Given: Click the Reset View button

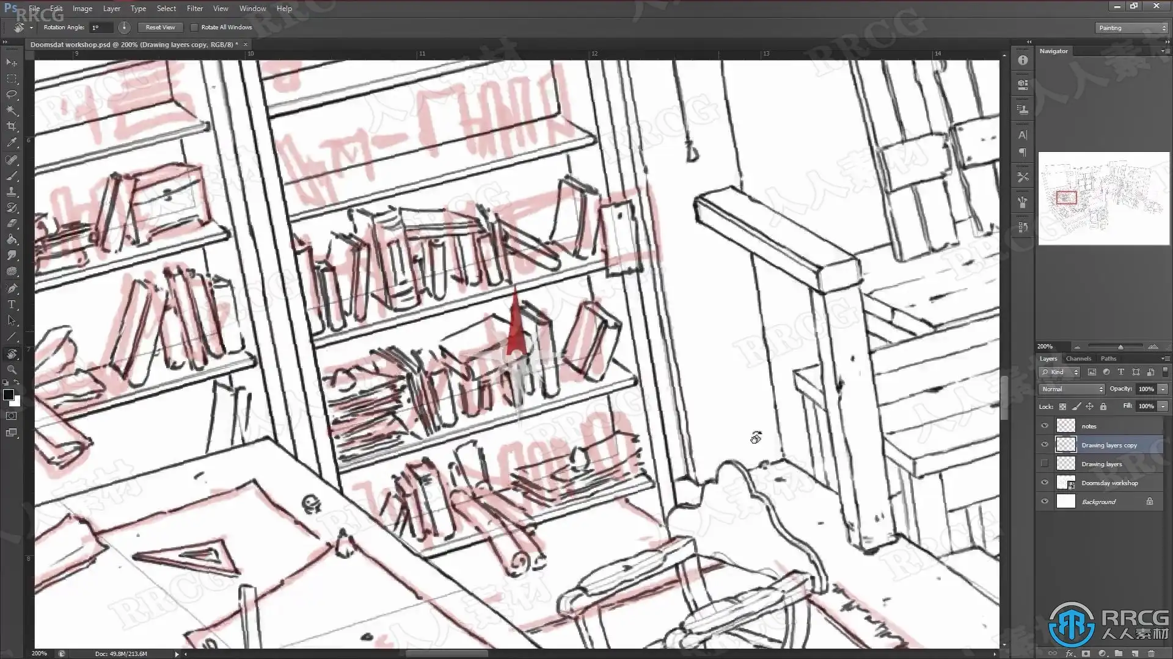Looking at the screenshot, I should point(160,27).
